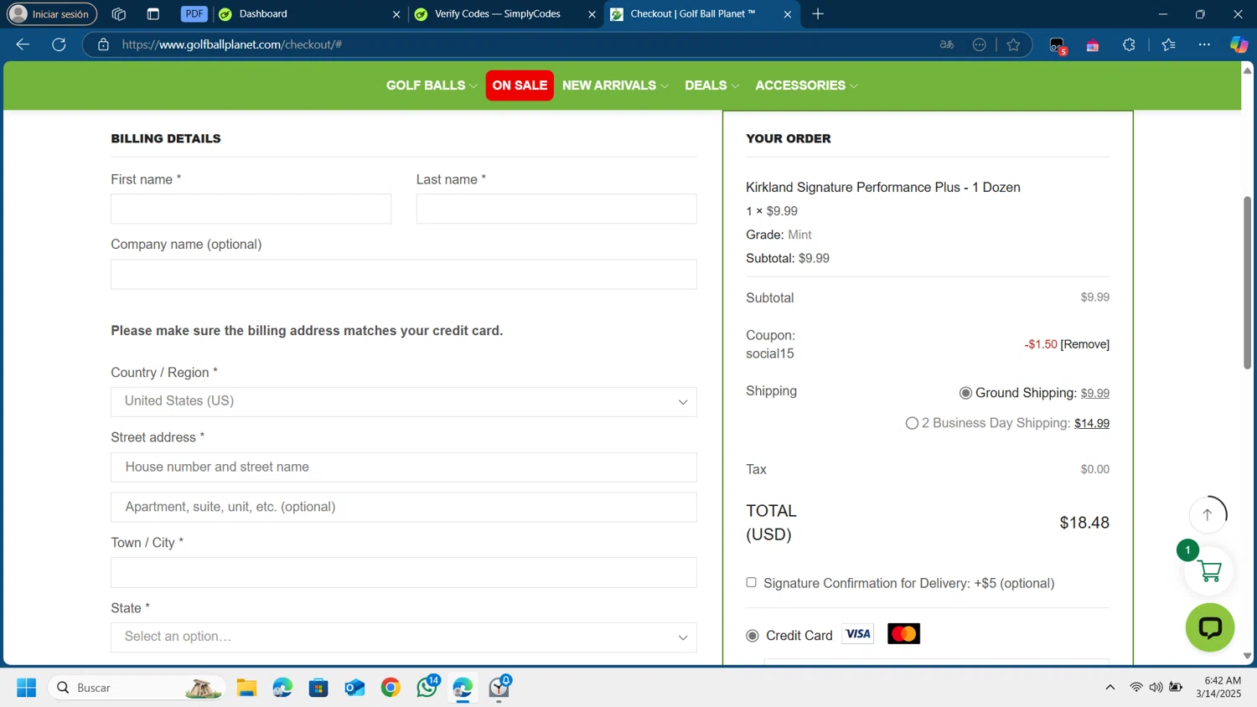Screen dimensions: 1257x707
Task: Open WhatsApp from taskbar
Action: [427, 687]
